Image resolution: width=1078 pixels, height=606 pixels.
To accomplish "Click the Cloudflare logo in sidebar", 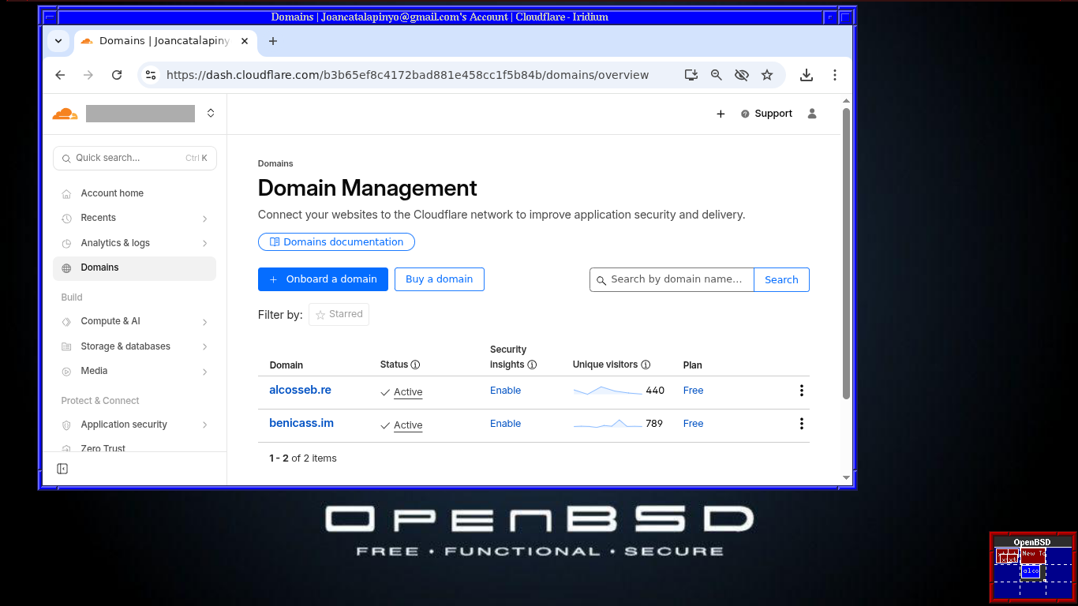I will pos(65,114).
